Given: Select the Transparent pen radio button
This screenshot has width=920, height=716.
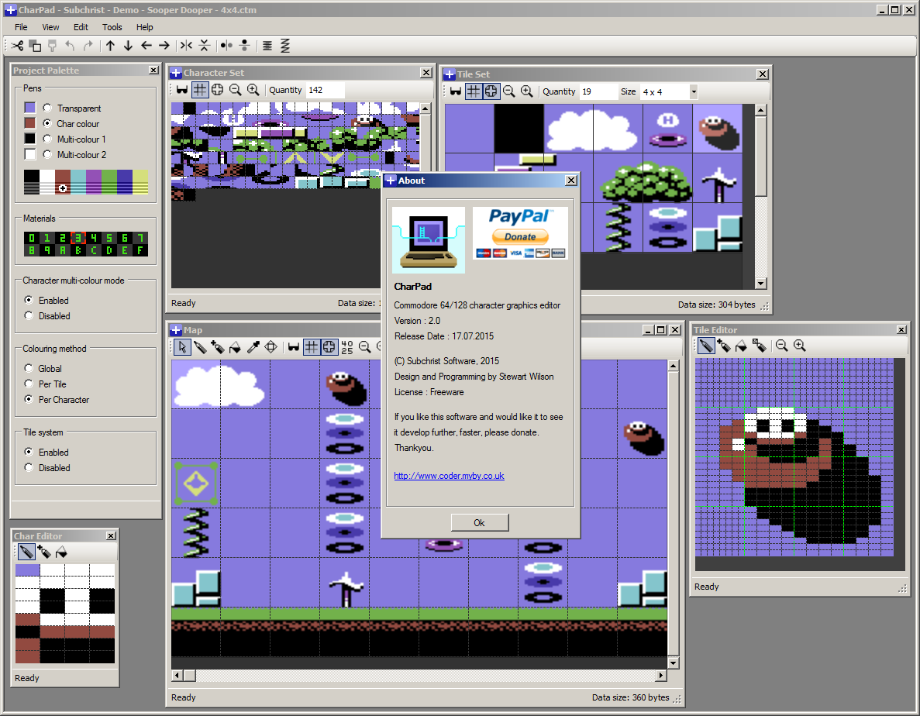Looking at the screenshot, I should 47,108.
